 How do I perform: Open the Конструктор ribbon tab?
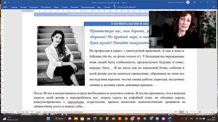[x=46, y=7]
